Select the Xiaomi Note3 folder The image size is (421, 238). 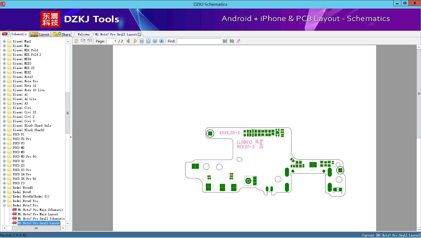23,77
